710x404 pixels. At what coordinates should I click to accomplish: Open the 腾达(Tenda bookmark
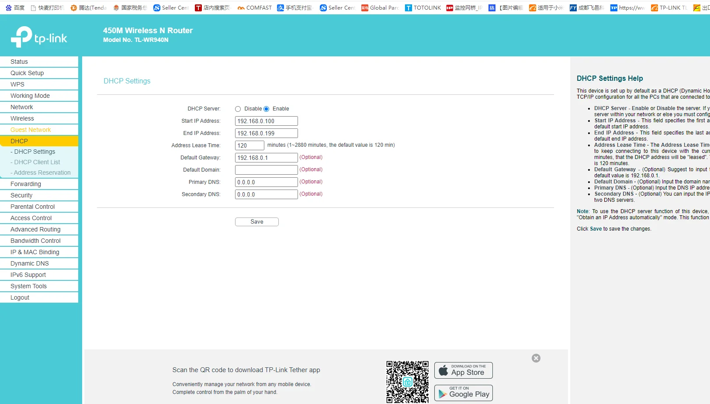click(x=89, y=8)
